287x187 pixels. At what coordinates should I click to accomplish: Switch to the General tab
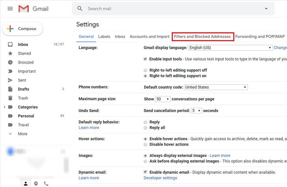(x=86, y=36)
